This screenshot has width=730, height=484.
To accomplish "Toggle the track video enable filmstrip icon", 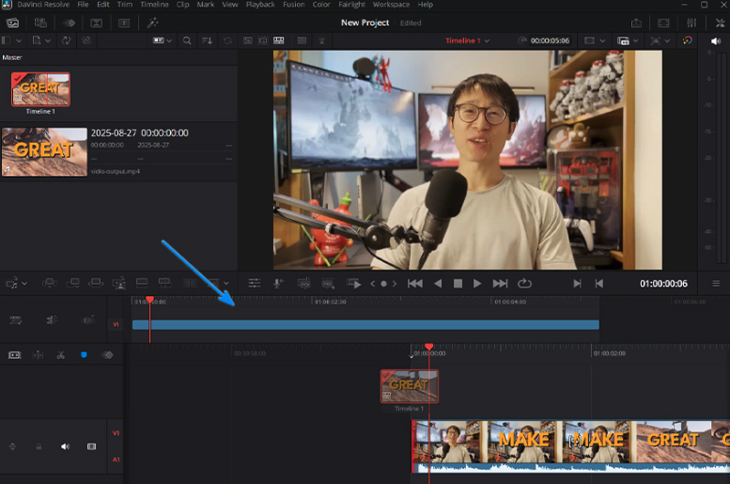I will (92, 446).
